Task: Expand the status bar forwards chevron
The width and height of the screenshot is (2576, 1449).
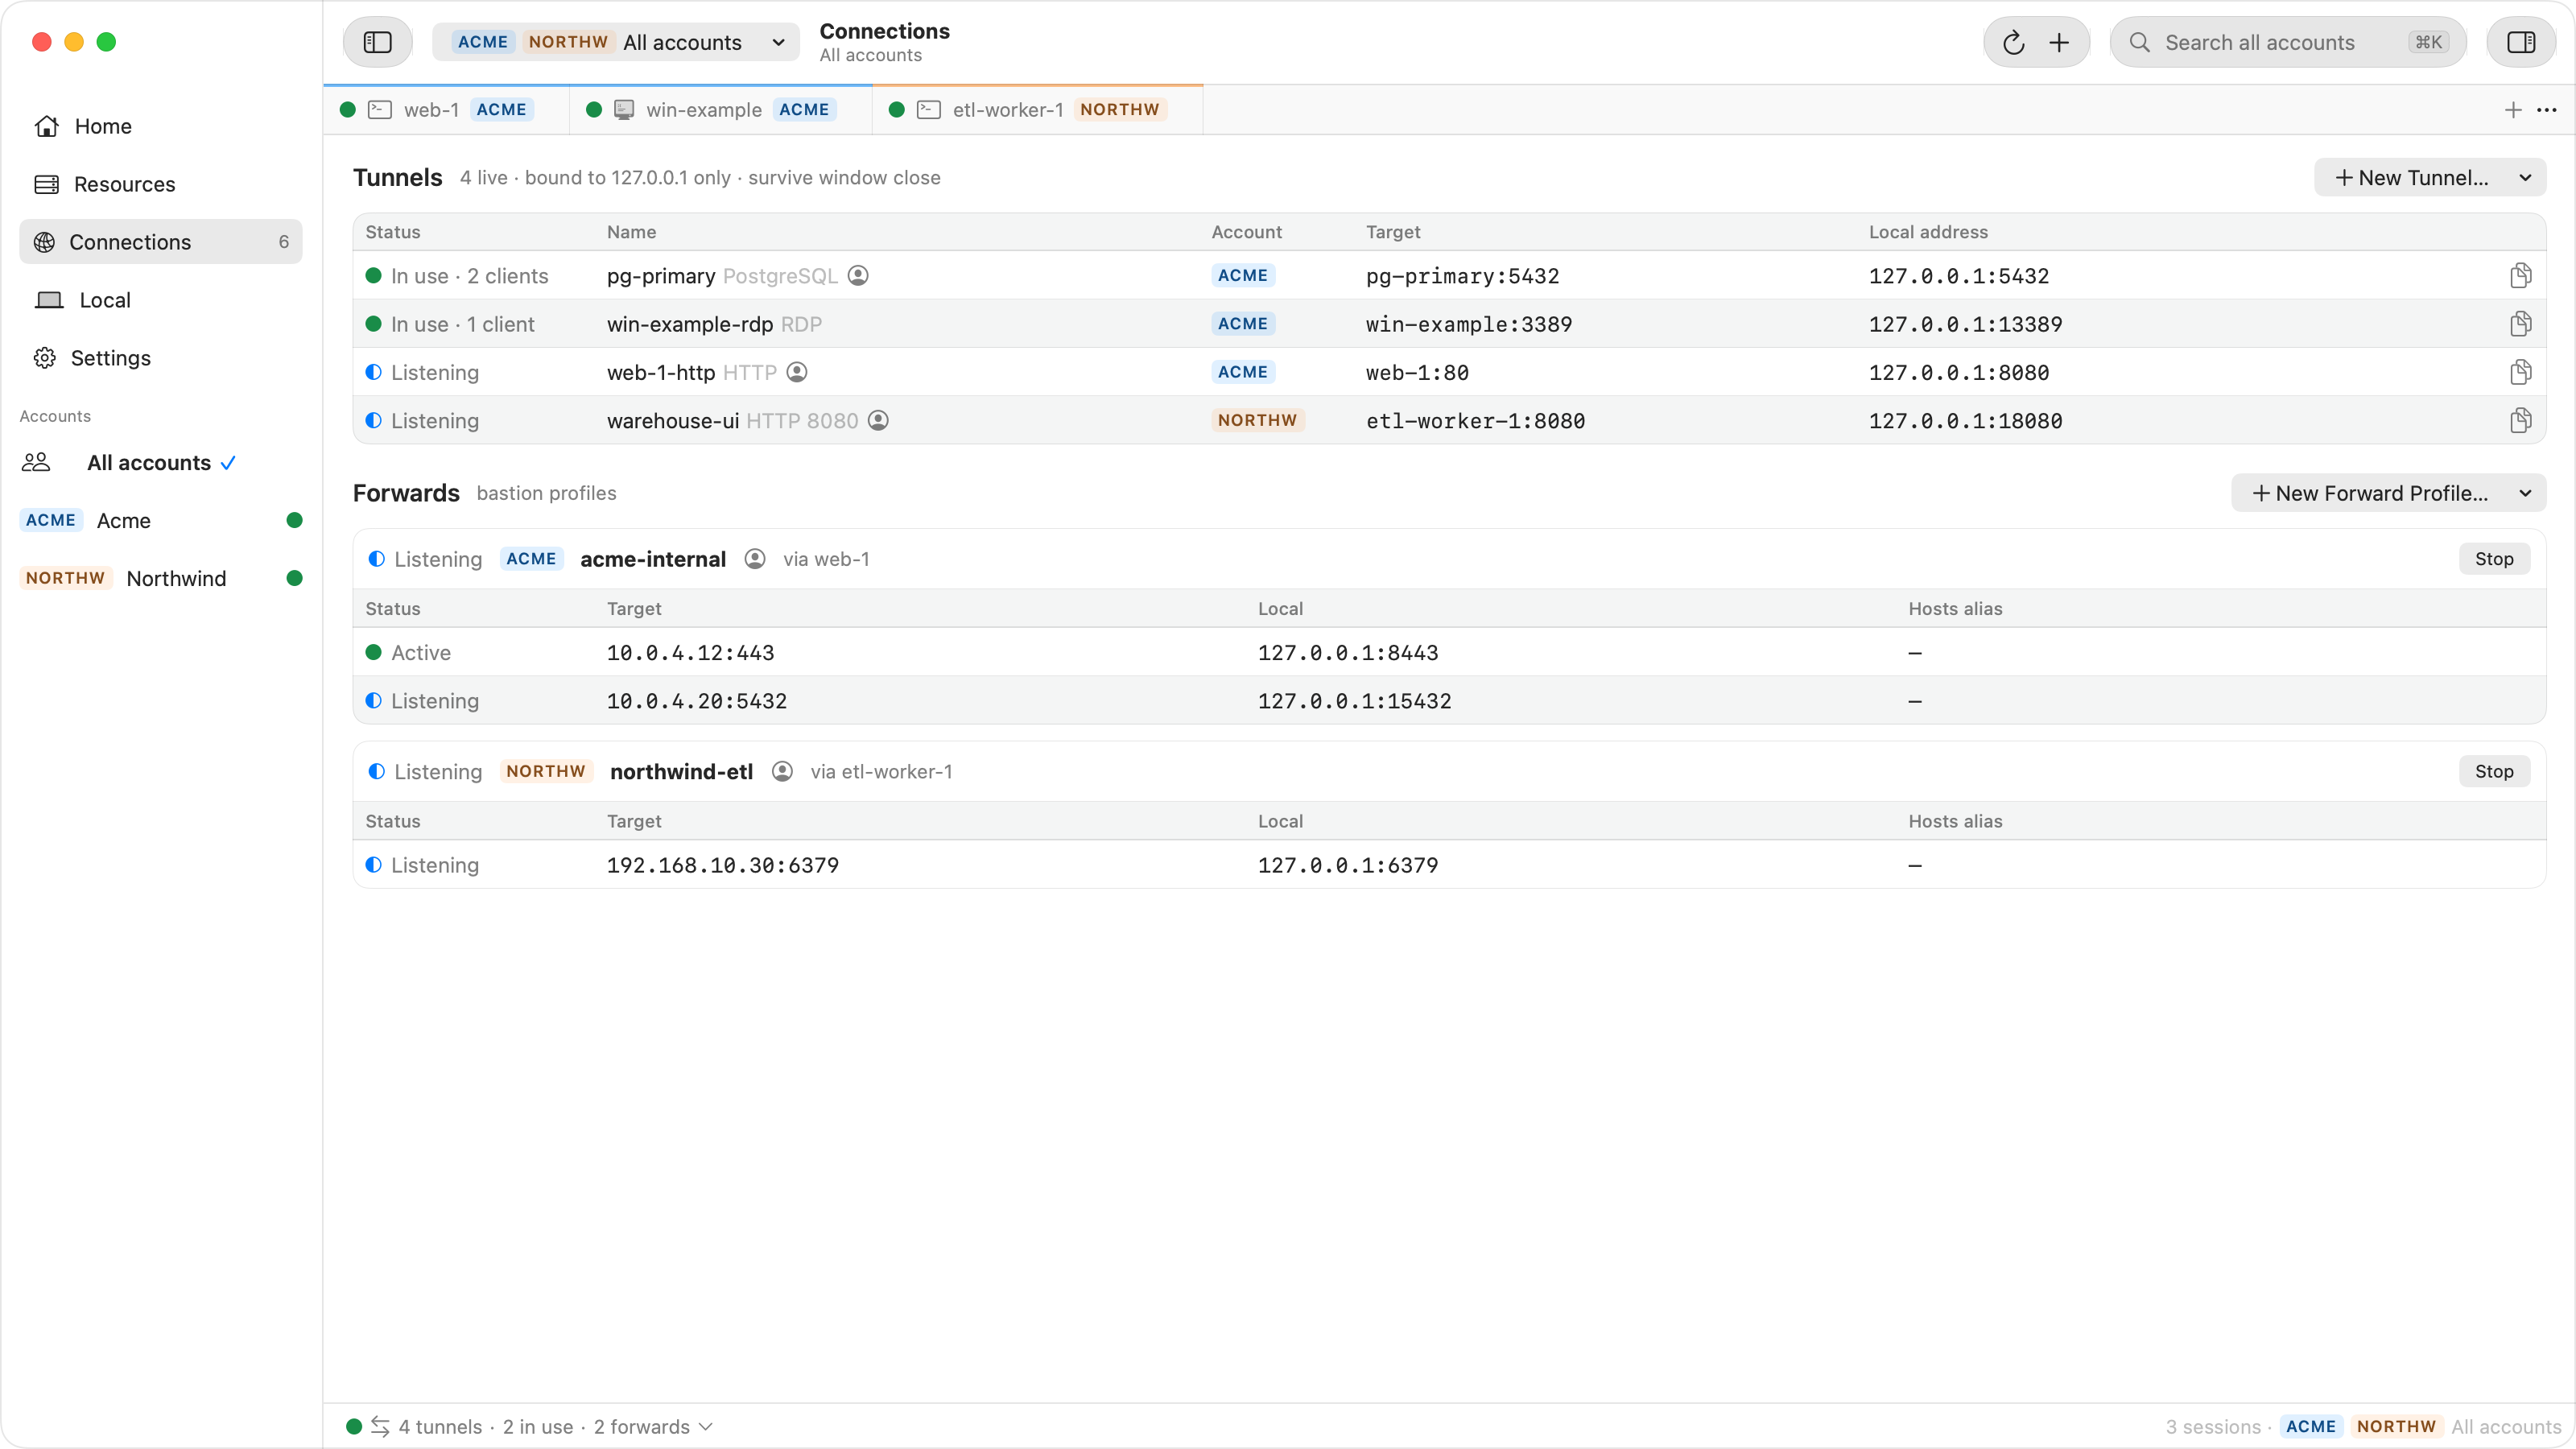Action: pyautogui.click(x=706, y=1426)
